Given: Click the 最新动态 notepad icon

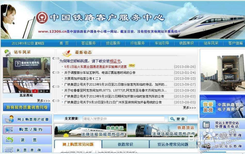Looking at the screenshot, I should pos(67,53).
